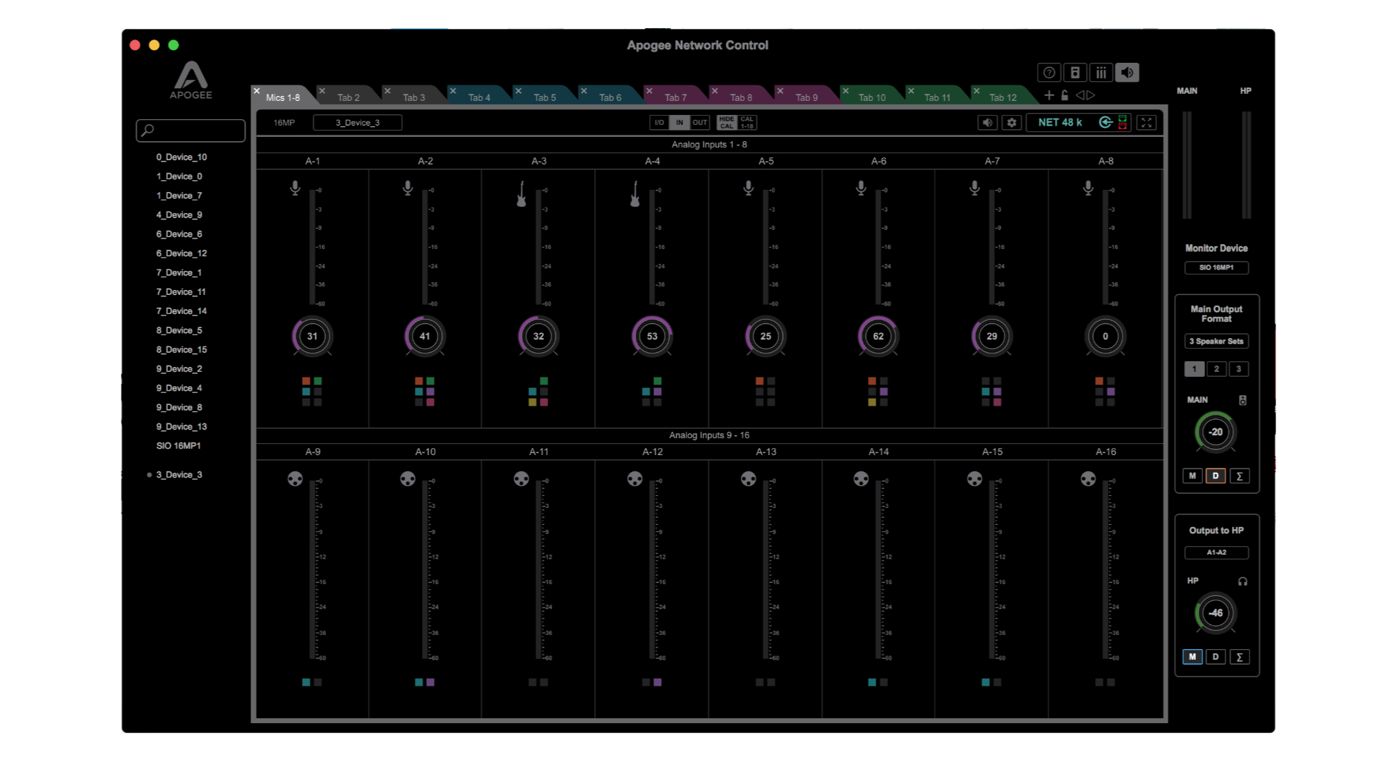Click the A-1 microphone input icon

point(295,188)
